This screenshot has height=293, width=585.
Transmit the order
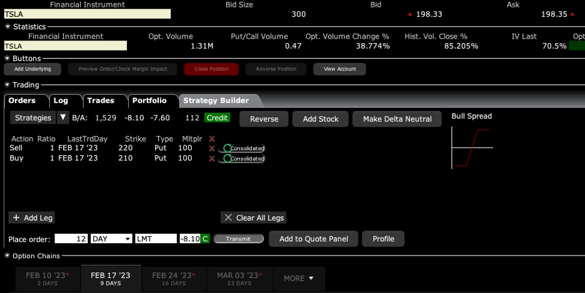pyautogui.click(x=238, y=239)
